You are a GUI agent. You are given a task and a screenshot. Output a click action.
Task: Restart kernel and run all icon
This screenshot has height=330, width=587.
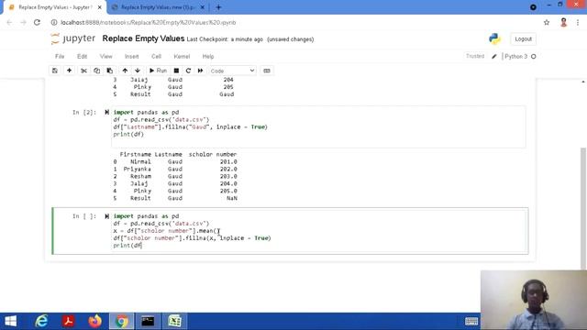[200, 71]
